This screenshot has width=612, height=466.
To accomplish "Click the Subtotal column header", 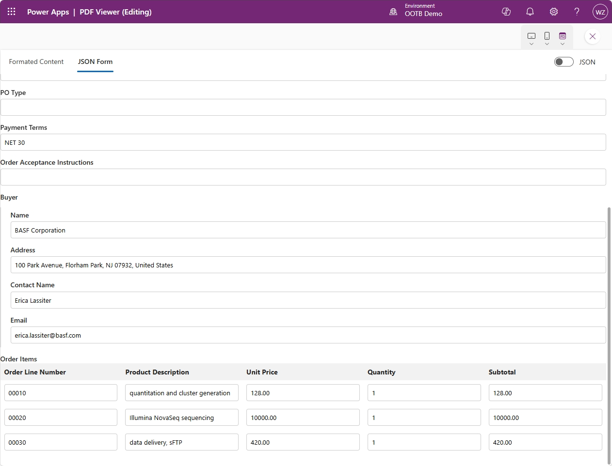I will tap(502, 372).
